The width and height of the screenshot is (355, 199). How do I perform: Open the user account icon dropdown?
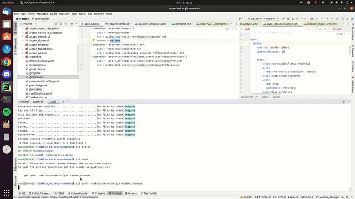pyautogui.click(x=240, y=19)
